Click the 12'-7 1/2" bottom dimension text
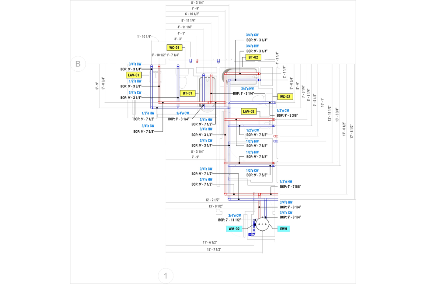The height and width of the screenshot is (284, 426). coord(215,249)
